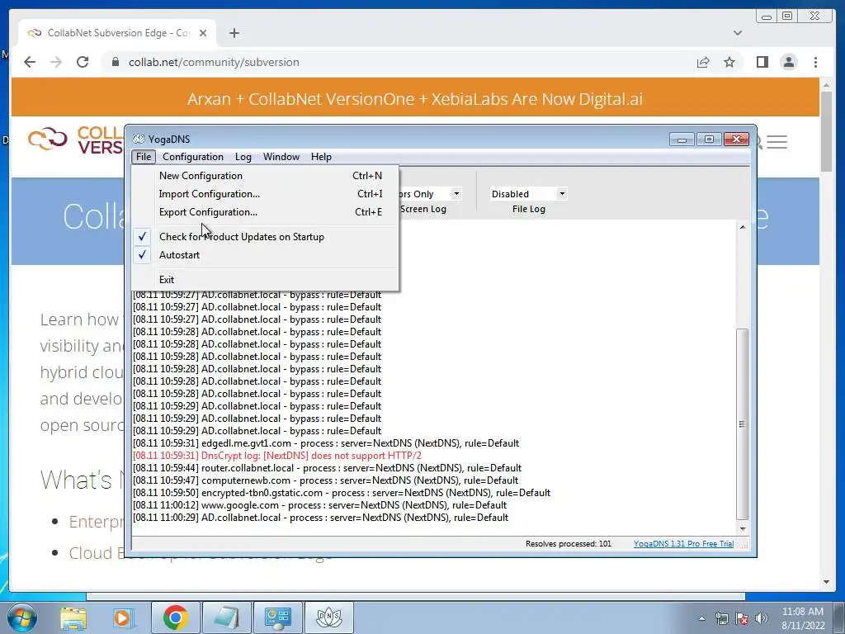Click the Digital.ai announcement banner
This screenshot has height=634, width=845.
click(x=415, y=99)
